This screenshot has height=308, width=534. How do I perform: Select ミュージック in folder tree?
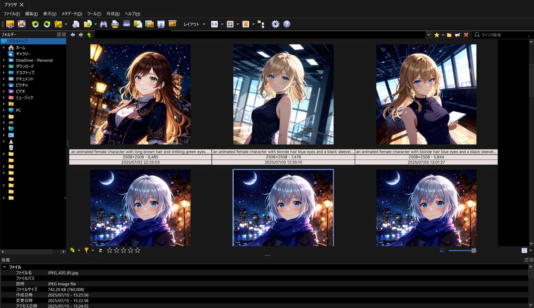click(24, 97)
